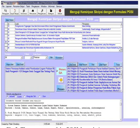
Task: Select the Pencarian binoculars icon
Action: coord(33,11)
